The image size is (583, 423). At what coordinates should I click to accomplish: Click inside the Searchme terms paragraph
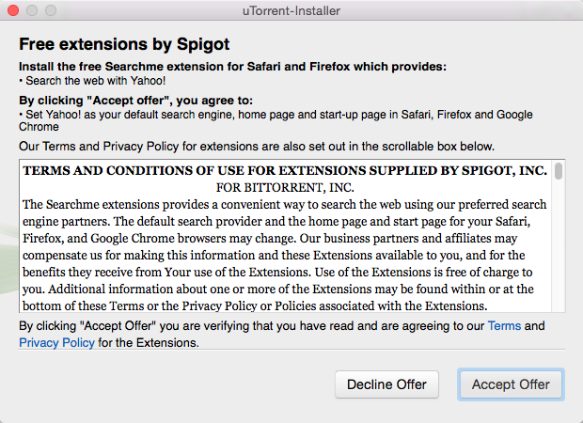[282, 246]
